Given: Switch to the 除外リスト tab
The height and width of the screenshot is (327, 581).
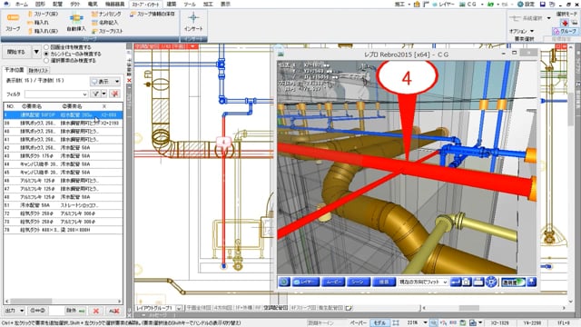Looking at the screenshot, I should 38,71.
